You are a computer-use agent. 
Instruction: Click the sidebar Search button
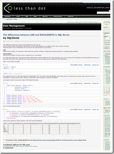pyautogui.click(x=107, y=48)
